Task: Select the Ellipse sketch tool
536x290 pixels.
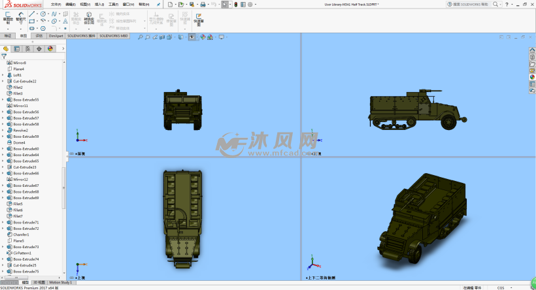Action: [x=54, y=21]
